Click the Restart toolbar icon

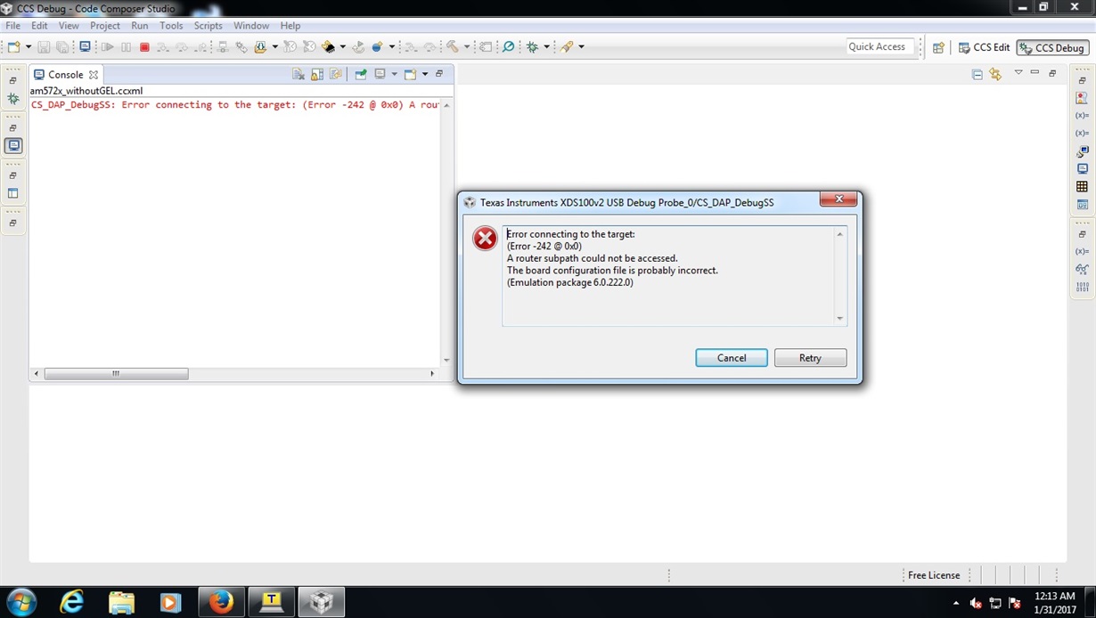pyautogui.click(x=358, y=46)
